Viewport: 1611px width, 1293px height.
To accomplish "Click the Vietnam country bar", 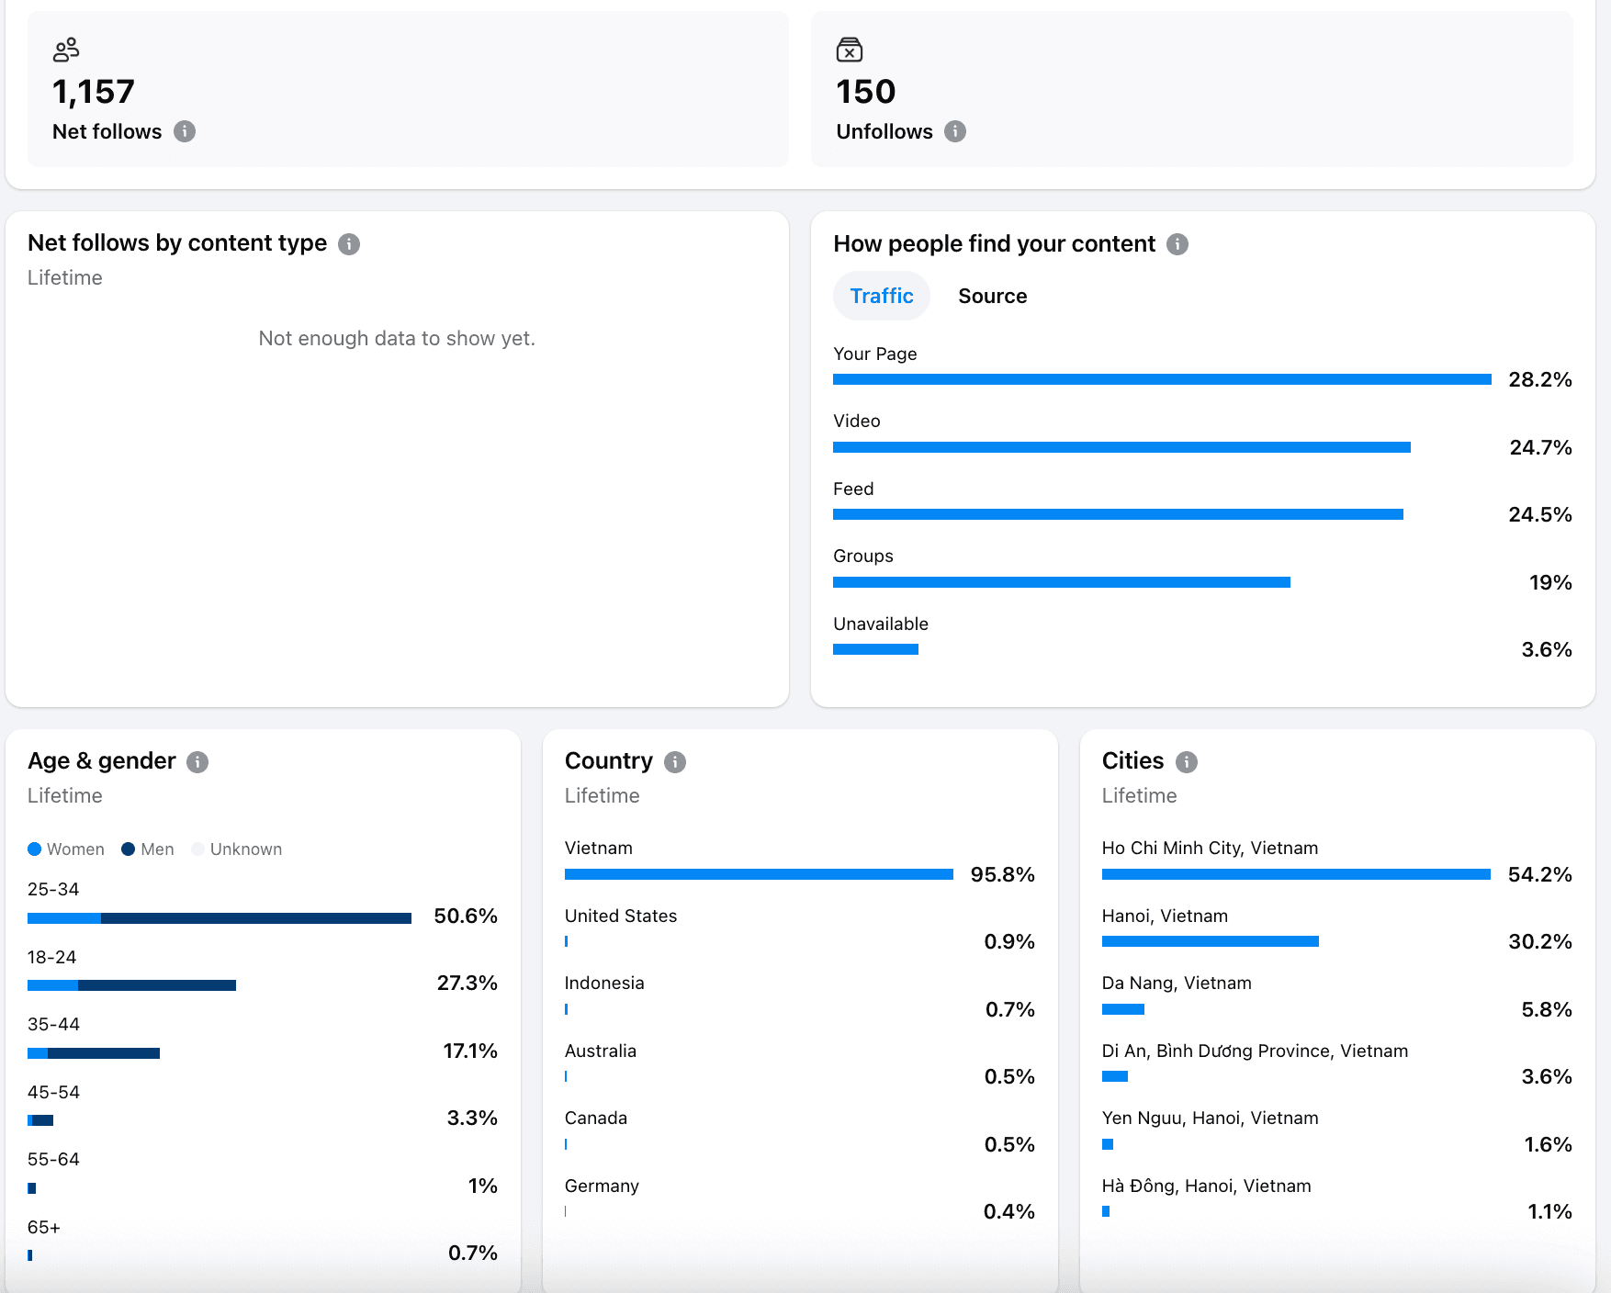I will pyautogui.click(x=758, y=875).
